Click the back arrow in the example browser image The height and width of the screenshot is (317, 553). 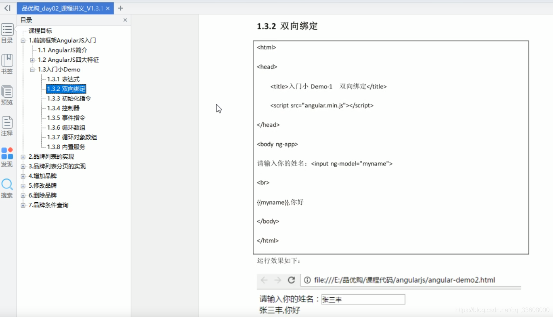(264, 280)
